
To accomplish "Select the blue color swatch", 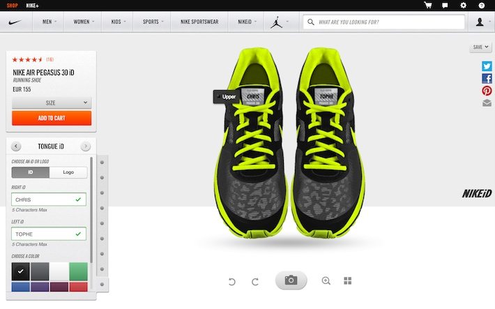I will click(20, 287).
